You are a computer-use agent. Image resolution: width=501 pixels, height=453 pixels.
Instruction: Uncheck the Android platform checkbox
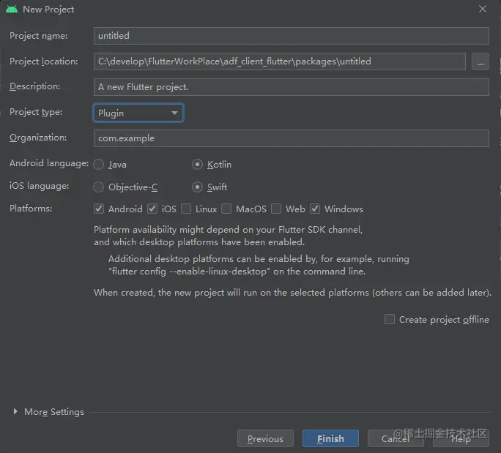click(x=99, y=209)
